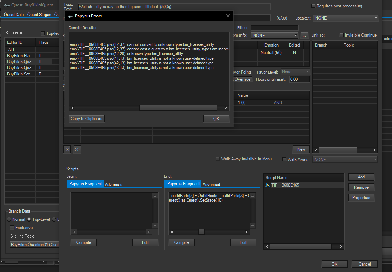Viewport: 392px width, 272px height.
Task: Click OK in Papyrus Errors dialog
Action: point(216,119)
